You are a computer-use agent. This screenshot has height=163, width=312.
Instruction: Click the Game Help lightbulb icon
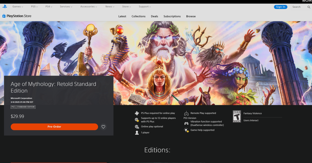[x=186, y=130]
